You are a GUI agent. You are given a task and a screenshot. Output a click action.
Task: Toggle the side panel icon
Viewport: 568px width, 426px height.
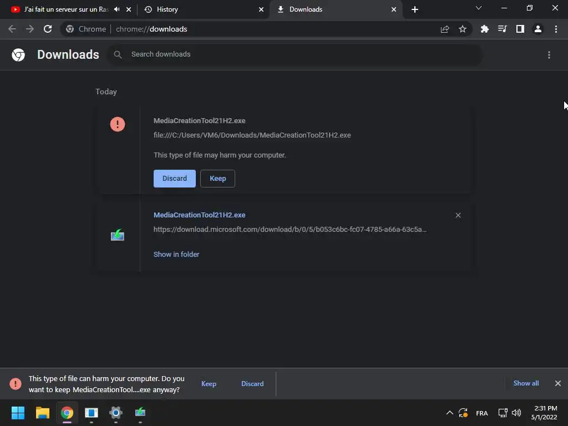pyautogui.click(x=520, y=29)
